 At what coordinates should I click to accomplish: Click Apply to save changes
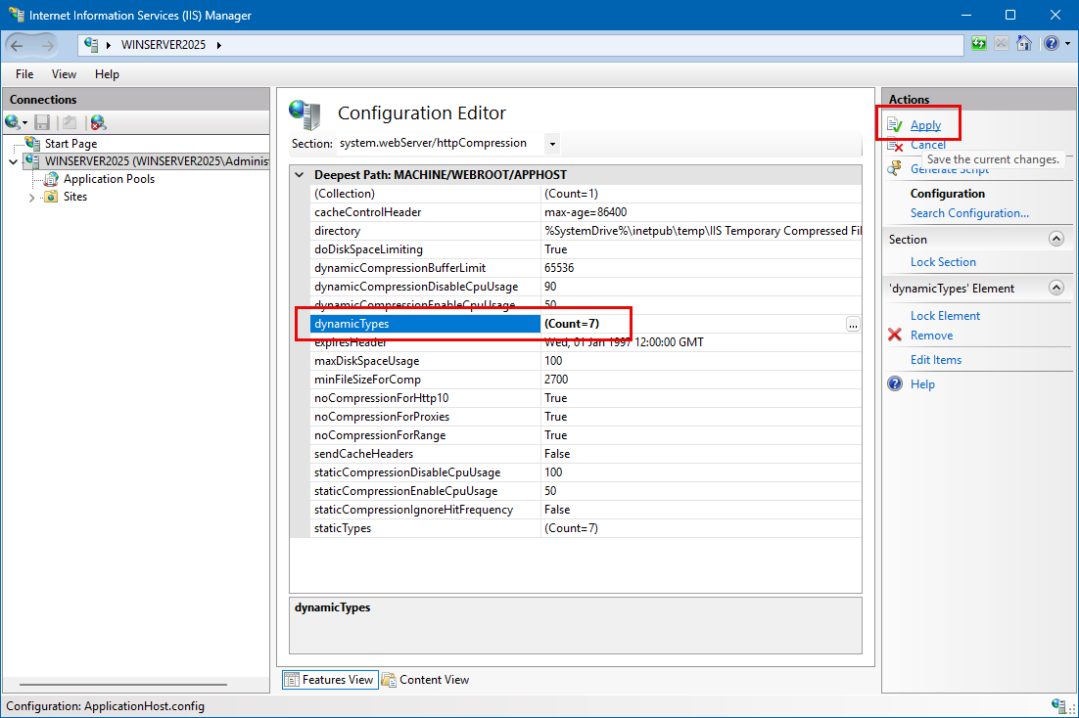[925, 125]
